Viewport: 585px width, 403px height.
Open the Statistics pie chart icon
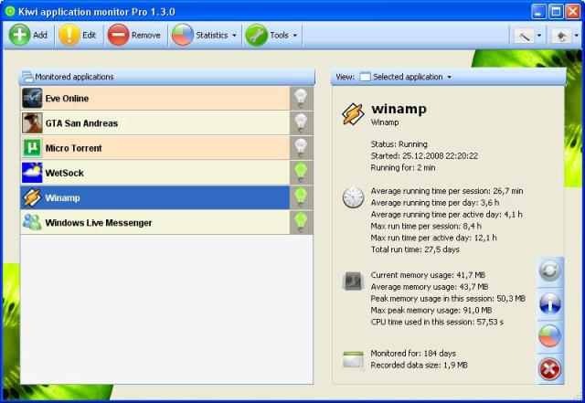pos(182,35)
